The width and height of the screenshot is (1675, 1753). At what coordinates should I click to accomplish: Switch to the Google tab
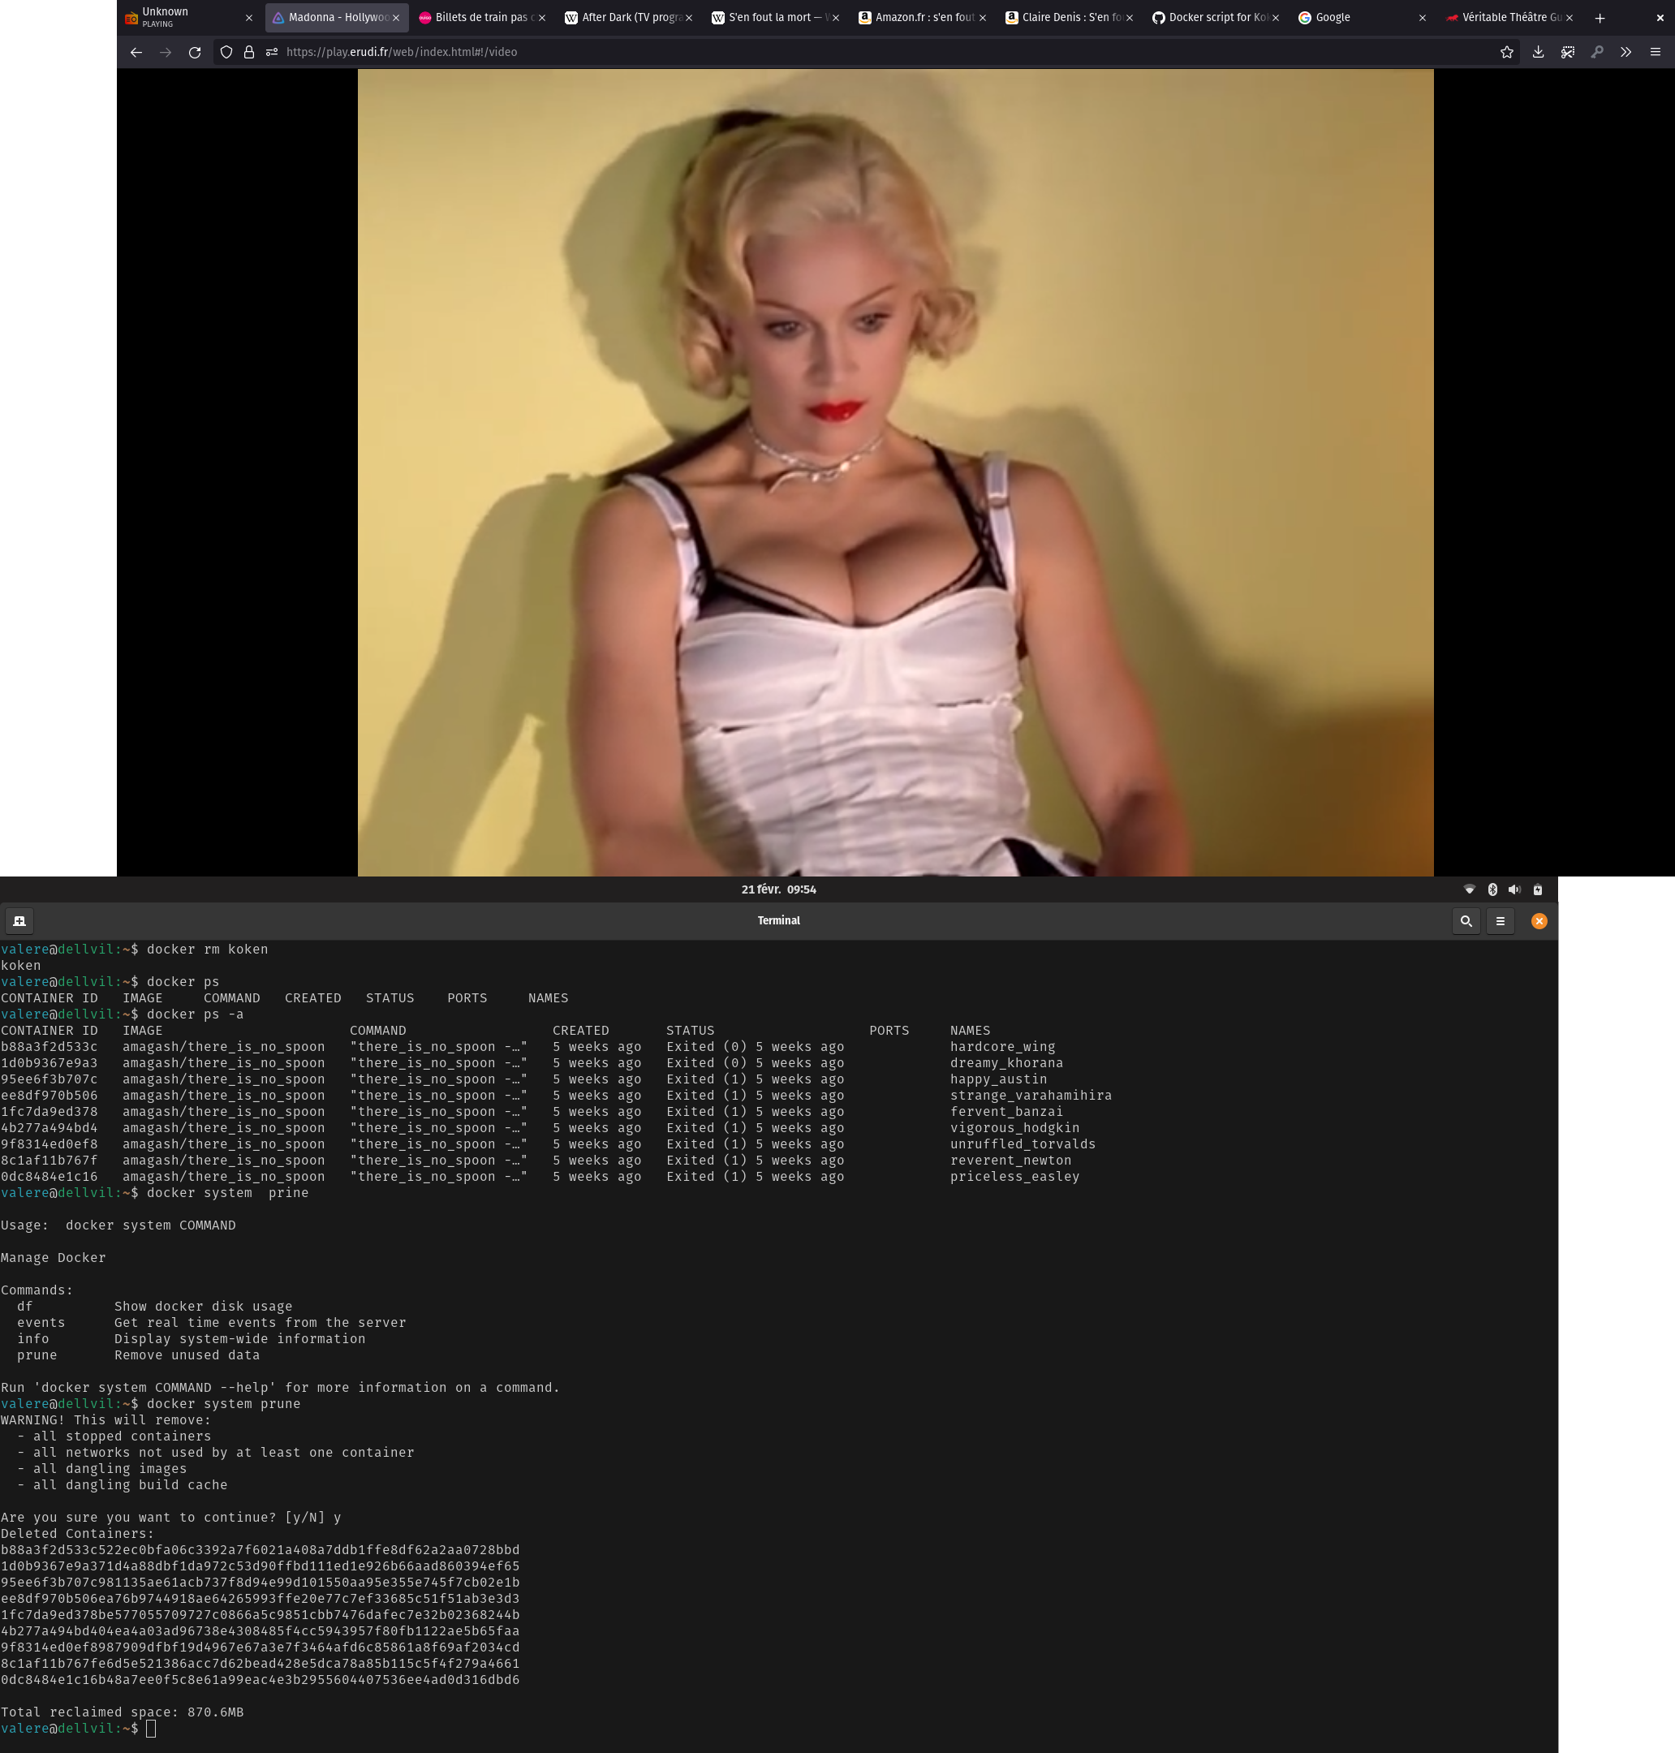coord(1339,17)
